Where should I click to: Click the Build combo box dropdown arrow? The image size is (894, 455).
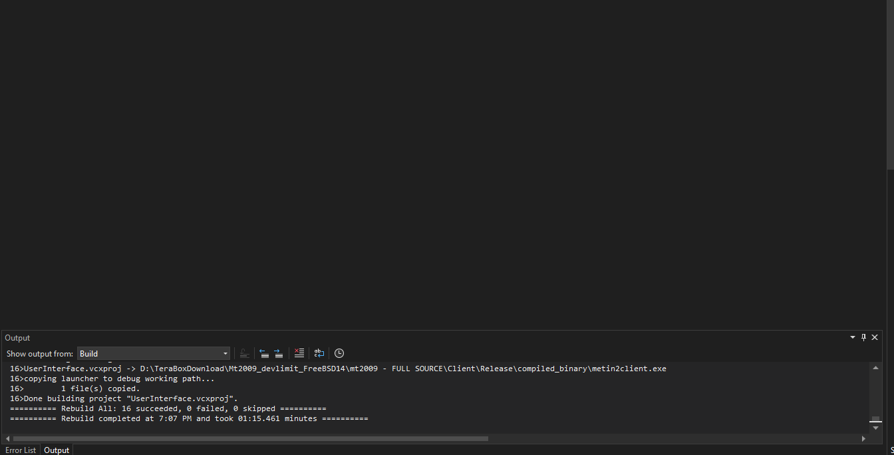pos(225,353)
